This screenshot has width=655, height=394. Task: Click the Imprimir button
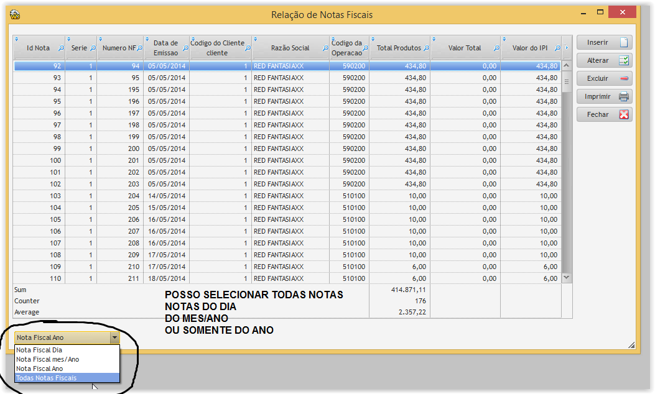point(604,96)
